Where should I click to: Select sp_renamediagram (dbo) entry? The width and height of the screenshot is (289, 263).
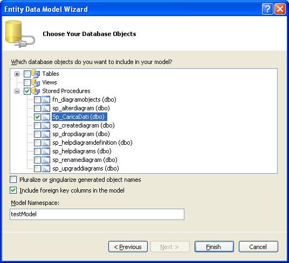pyautogui.click(x=85, y=160)
